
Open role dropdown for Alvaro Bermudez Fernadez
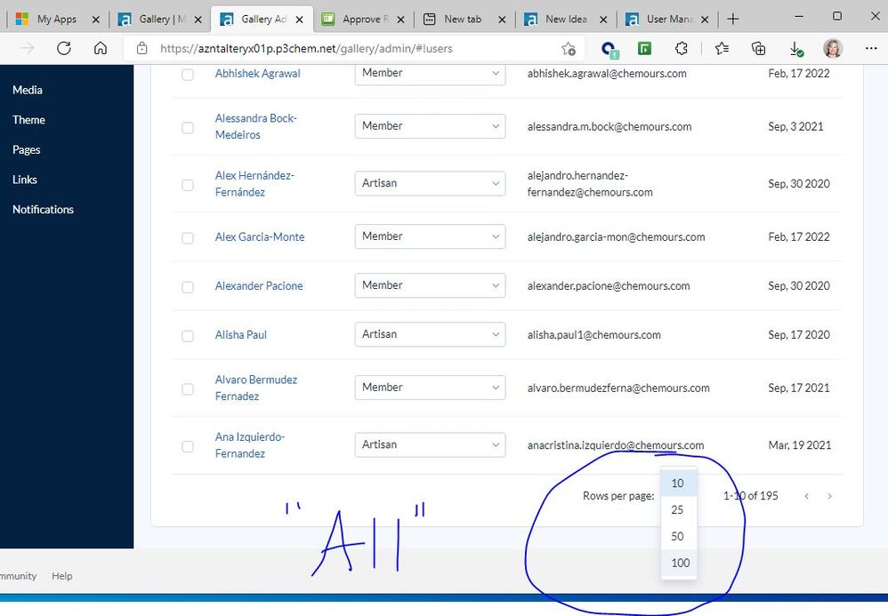[430, 388]
